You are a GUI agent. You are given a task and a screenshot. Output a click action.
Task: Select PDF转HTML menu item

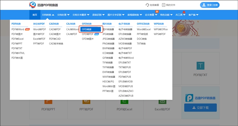tap(18, 53)
